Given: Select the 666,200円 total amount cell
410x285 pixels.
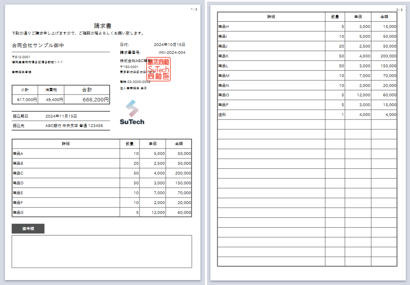Looking at the screenshot, I should 95,100.
